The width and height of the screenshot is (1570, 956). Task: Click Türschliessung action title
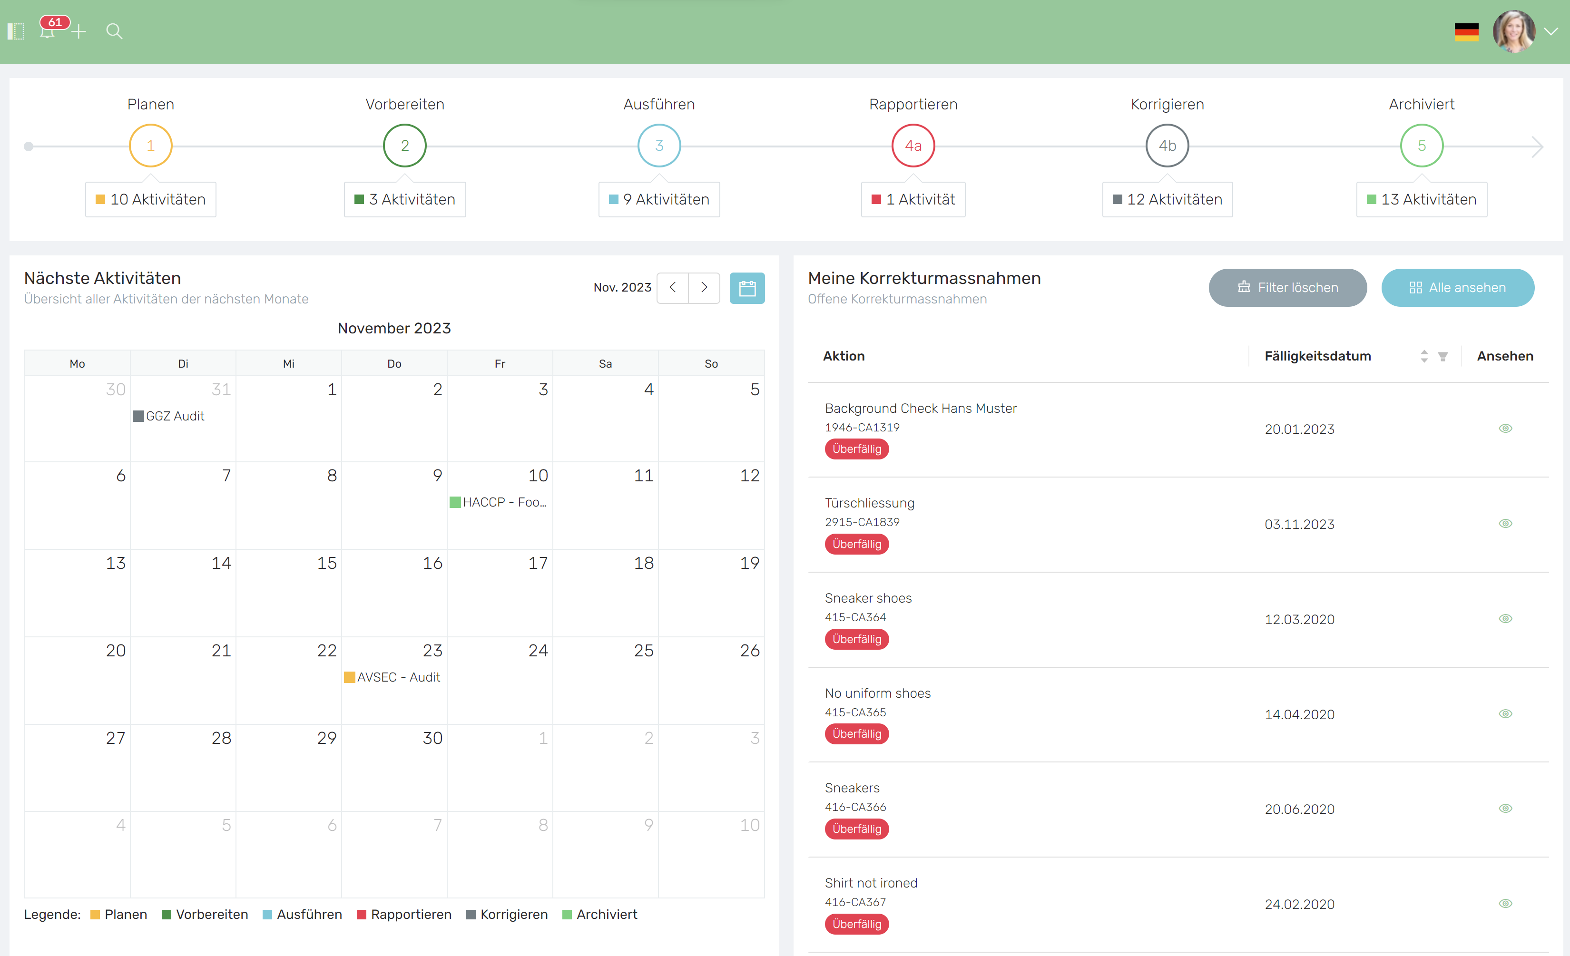pyautogui.click(x=869, y=503)
